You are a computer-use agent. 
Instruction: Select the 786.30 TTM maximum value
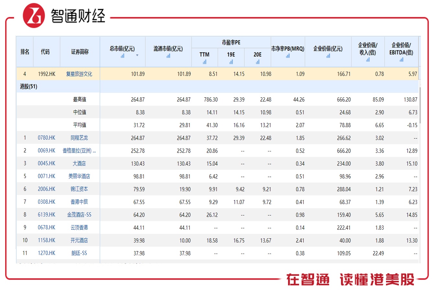[211, 100]
